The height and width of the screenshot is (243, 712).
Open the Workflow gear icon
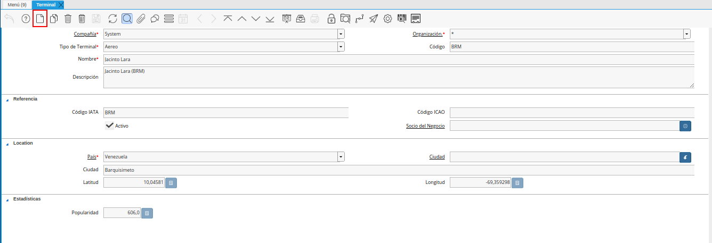pyautogui.click(x=387, y=19)
